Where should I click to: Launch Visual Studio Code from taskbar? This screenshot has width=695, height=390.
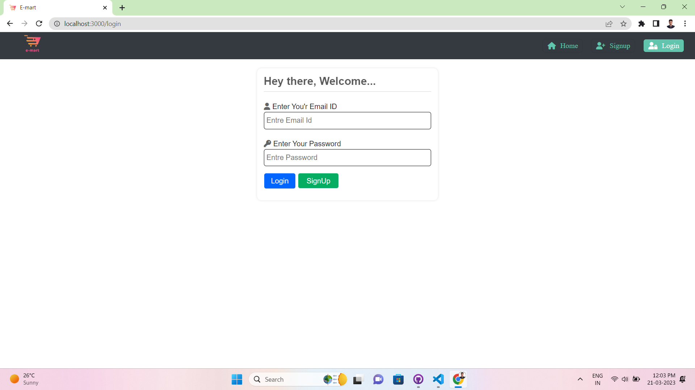coord(438,379)
